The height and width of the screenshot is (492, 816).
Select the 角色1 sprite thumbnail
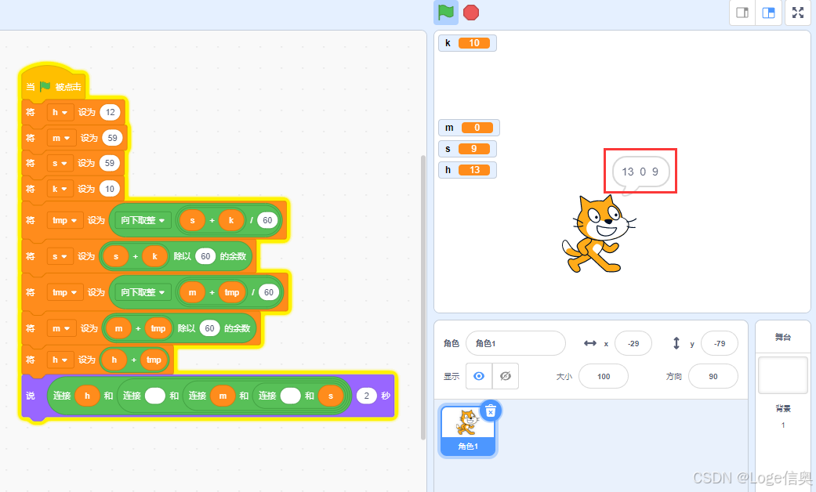(x=467, y=431)
